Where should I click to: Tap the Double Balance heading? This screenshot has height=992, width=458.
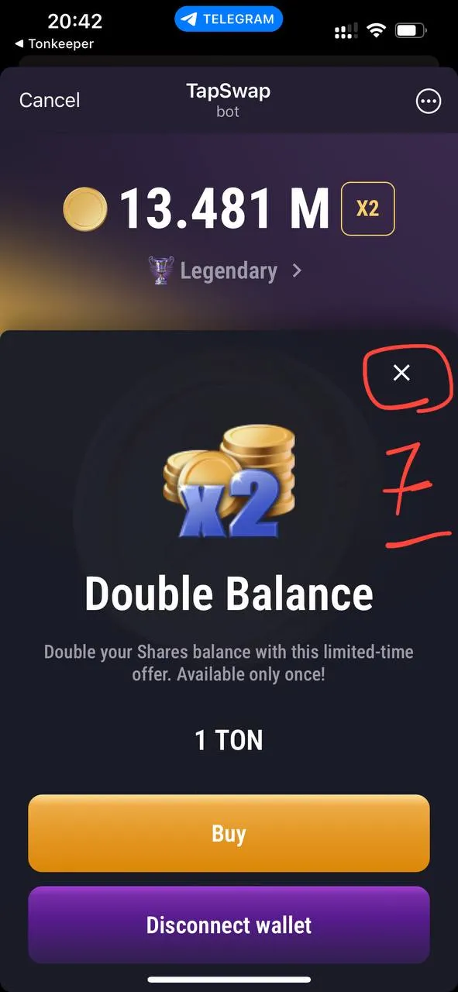(x=229, y=594)
